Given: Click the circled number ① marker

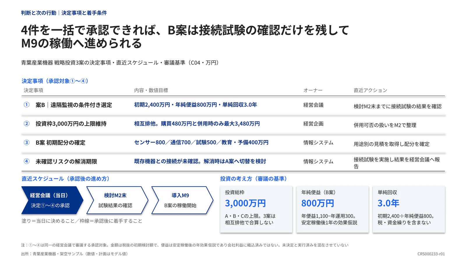Looking at the screenshot, I should tap(27, 105).
